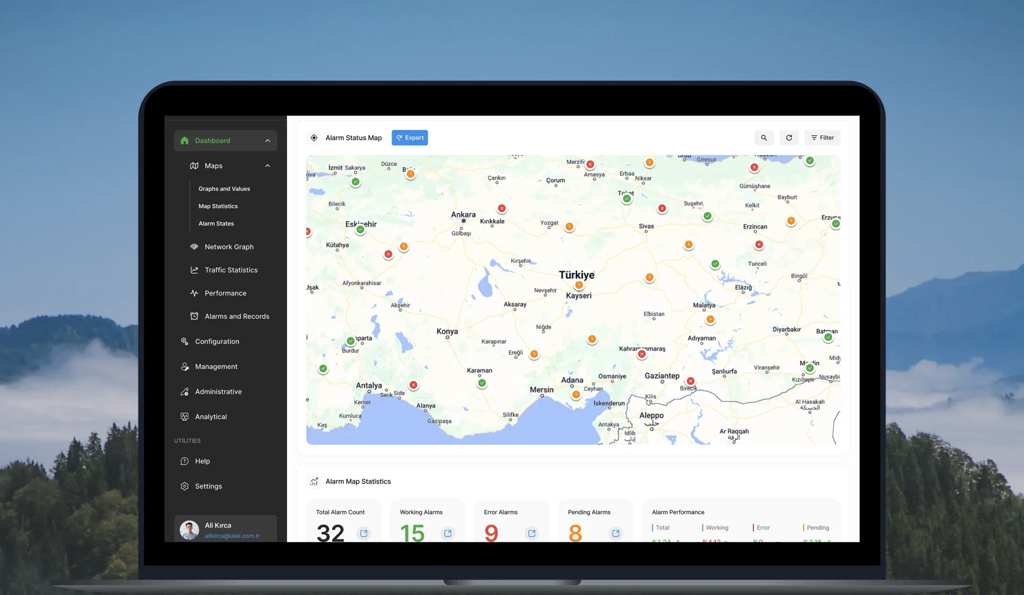Click the red error marker near Merzifon
This screenshot has height=595, width=1024.
click(x=590, y=165)
